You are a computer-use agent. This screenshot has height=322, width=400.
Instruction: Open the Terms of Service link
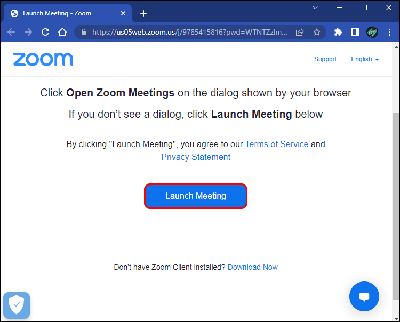[x=276, y=144]
